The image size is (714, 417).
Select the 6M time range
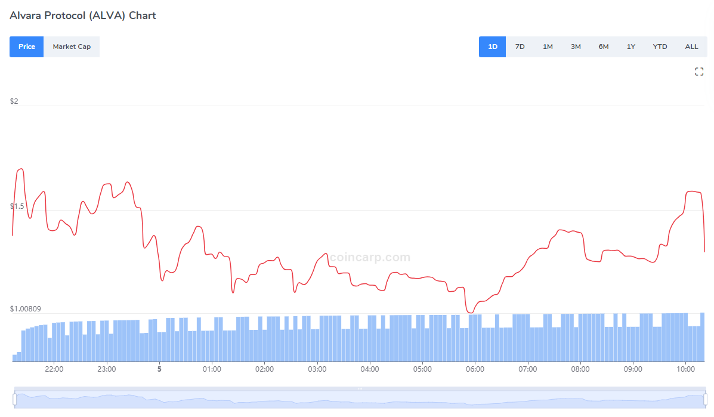coord(603,46)
